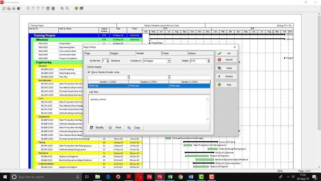321x181 pixels.
Task: Click the Apply button's icon
Action: pos(220,68)
